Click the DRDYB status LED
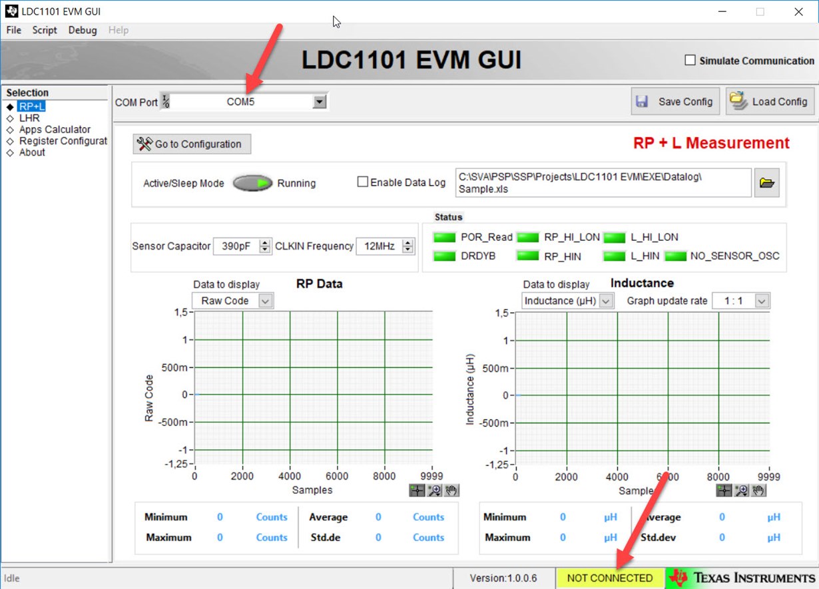Viewport: 819px width, 589px height. click(x=444, y=256)
